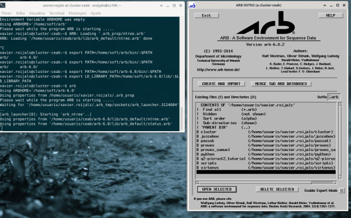This screenshot has height=218, width=351.
Task: Click DELETE SELECTED button
Action: [x=277, y=189]
